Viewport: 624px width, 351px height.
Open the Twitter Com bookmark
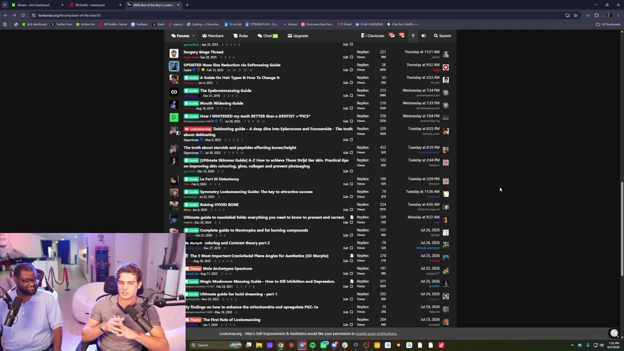(61, 24)
